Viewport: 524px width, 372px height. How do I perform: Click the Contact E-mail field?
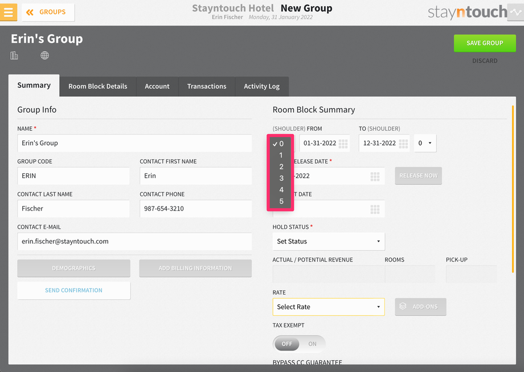[134, 242]
